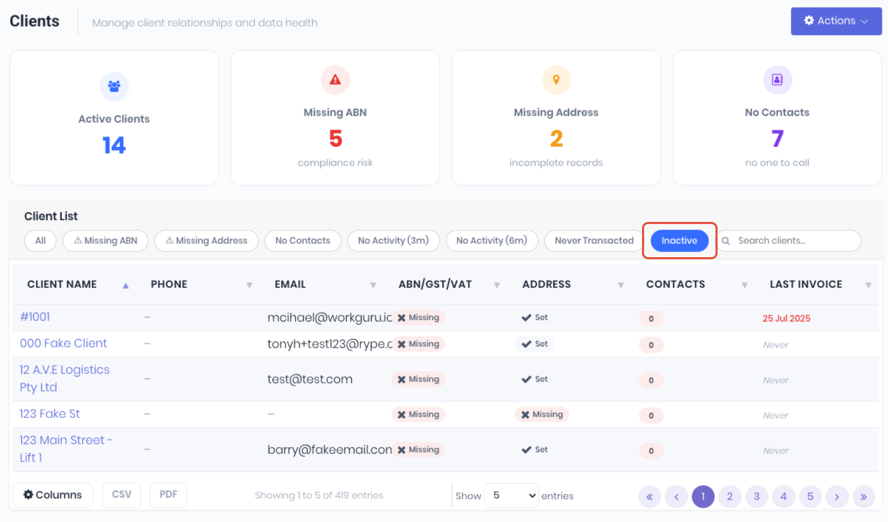The image size is (888, 522).
Task: Go to page 4
Action: (x=783, y=496)
